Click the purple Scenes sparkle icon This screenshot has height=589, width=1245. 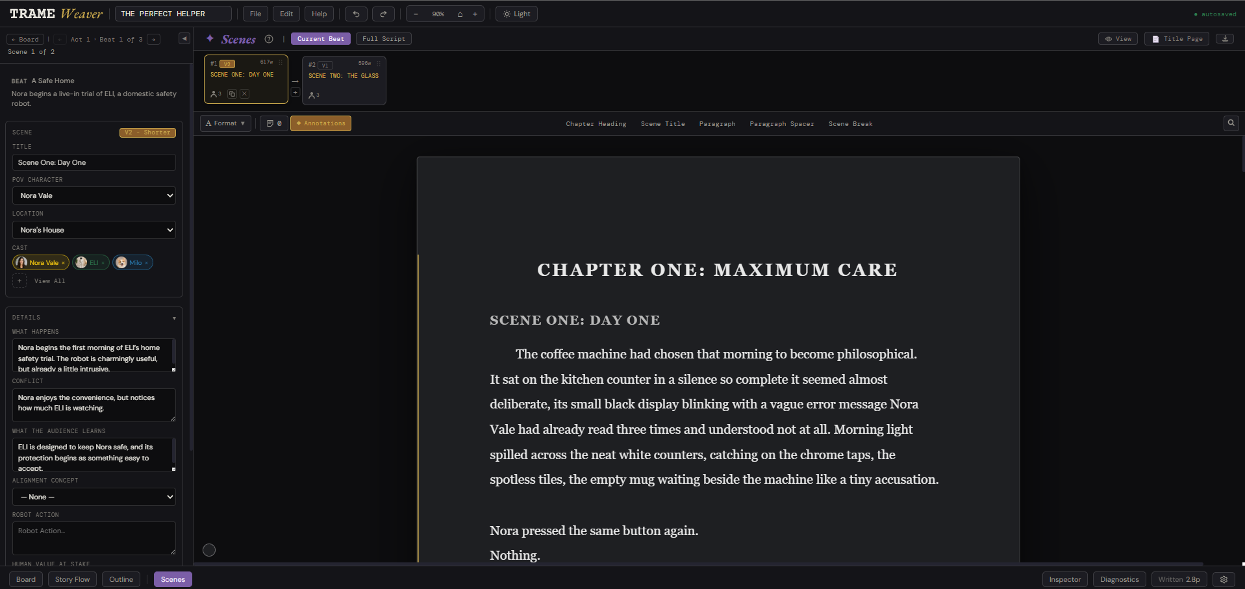pyautogui.click(x=210, y=39)
